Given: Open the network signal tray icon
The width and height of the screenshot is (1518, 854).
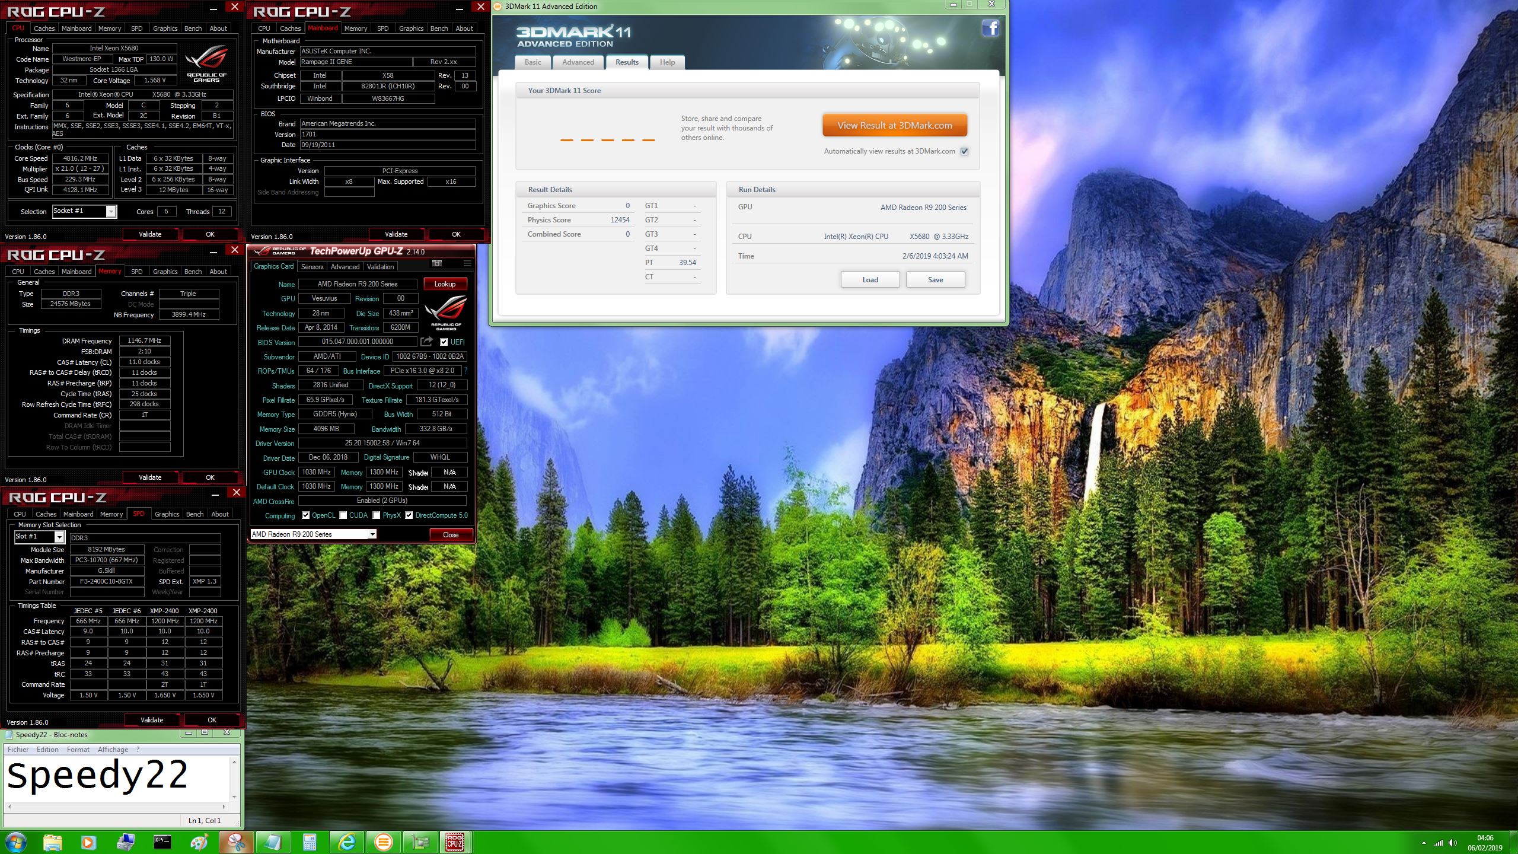Looking at the screenshot, I should pos(1438,843).
